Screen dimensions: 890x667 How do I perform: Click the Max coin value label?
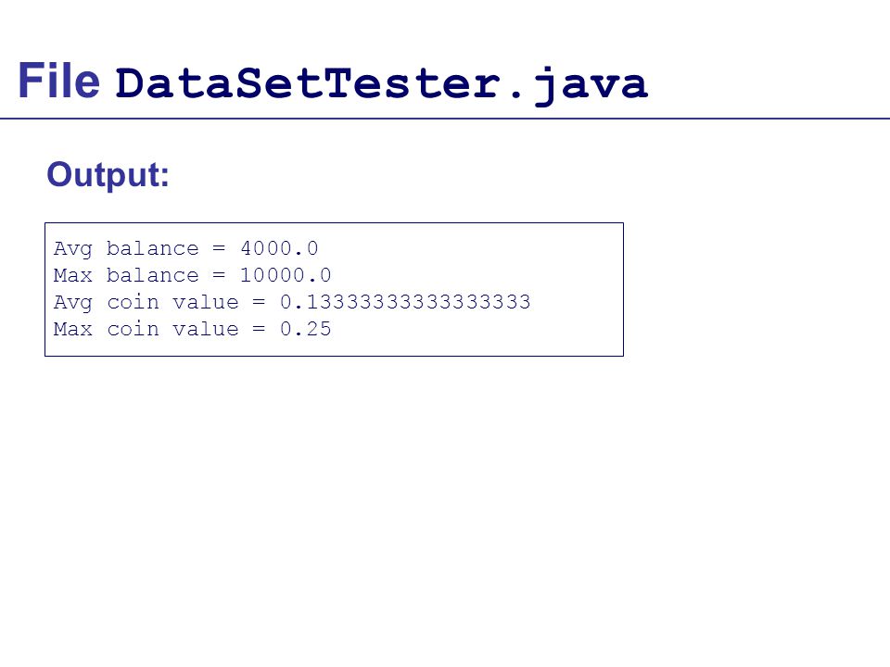tap(146, 329)
